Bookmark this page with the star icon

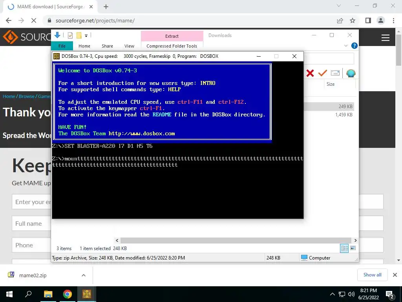353,20
